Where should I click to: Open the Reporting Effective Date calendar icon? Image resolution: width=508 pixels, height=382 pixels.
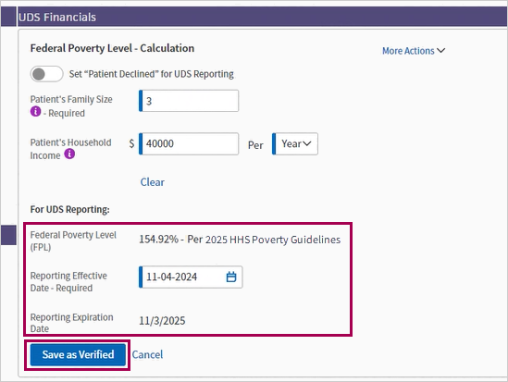pos(231,277)
